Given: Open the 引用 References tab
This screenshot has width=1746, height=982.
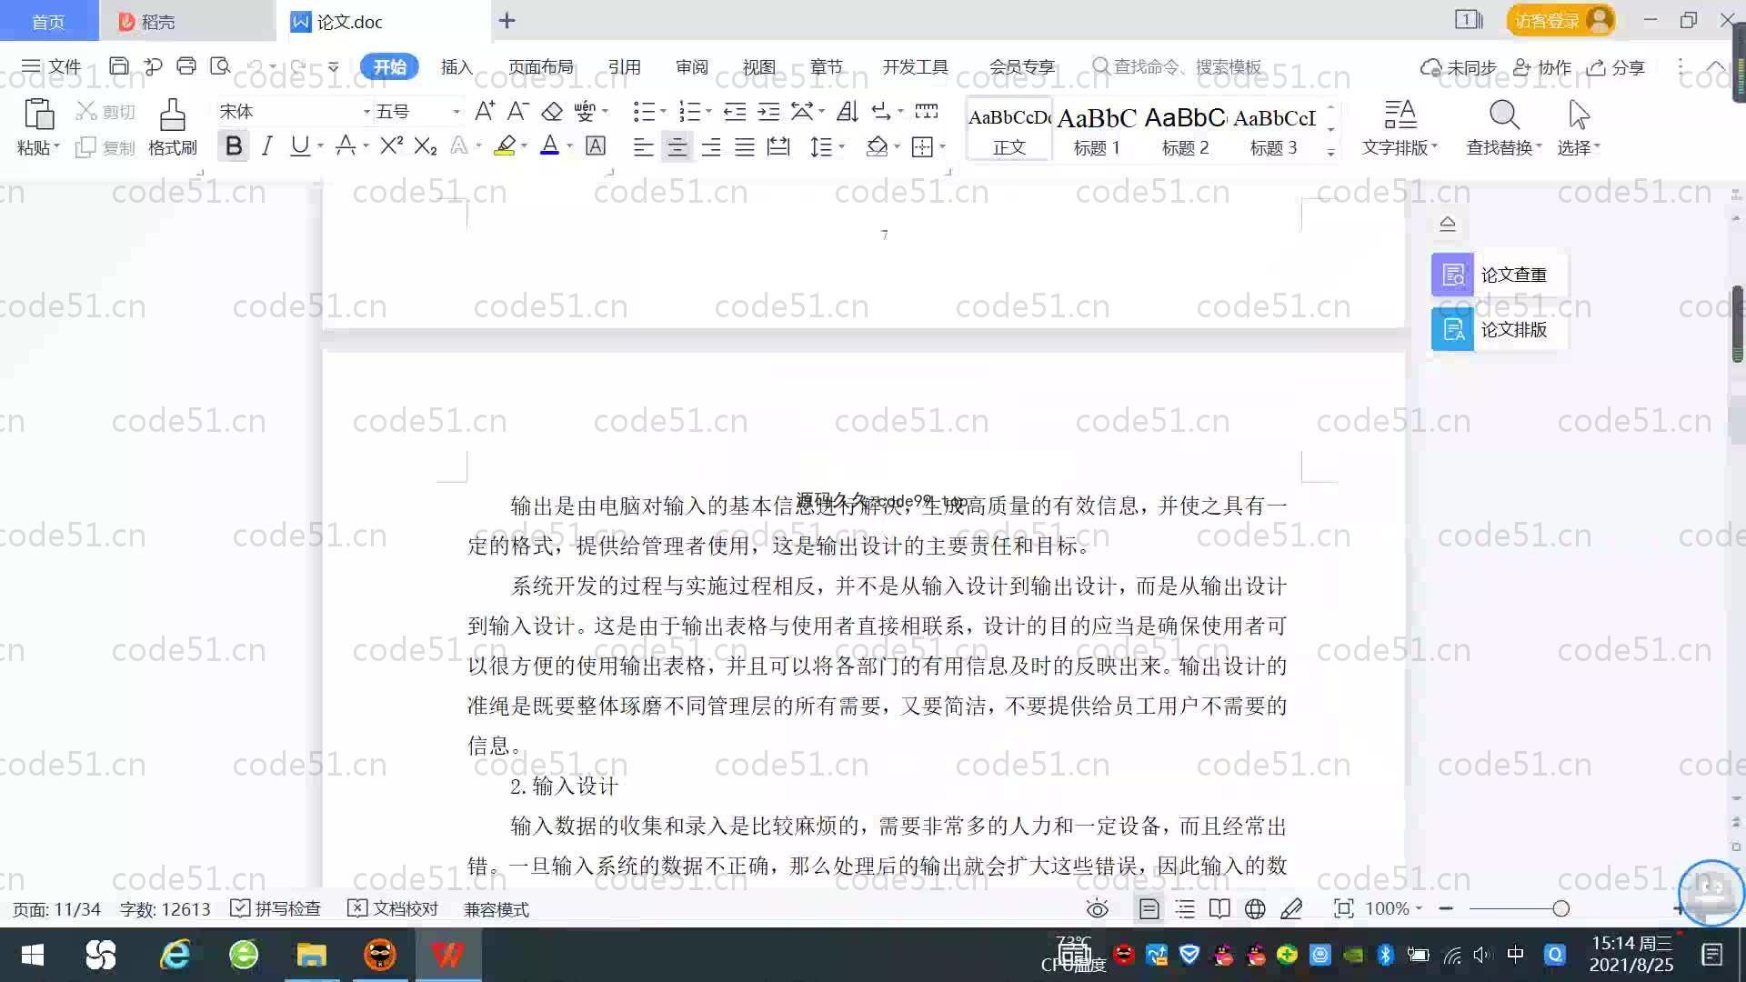Looking at the screenshot, I should click(x=624, y=66).
